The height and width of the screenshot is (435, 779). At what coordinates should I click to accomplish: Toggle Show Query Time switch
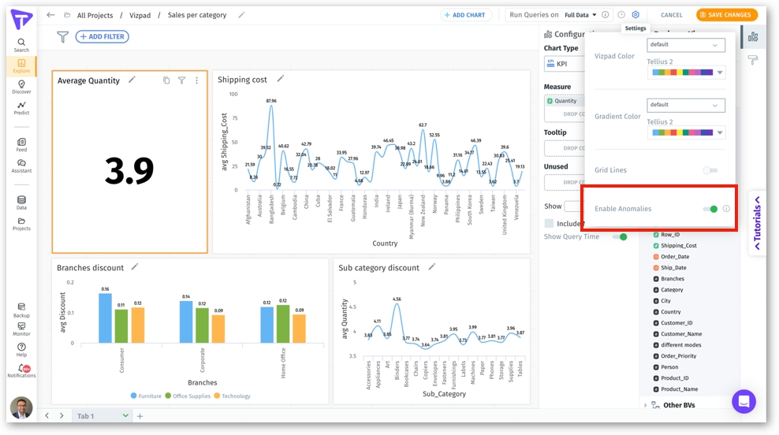pos(621,236)
